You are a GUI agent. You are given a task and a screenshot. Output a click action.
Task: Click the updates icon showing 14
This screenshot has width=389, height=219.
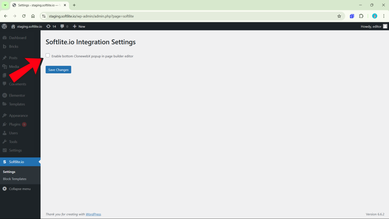(x=49, y=26)
